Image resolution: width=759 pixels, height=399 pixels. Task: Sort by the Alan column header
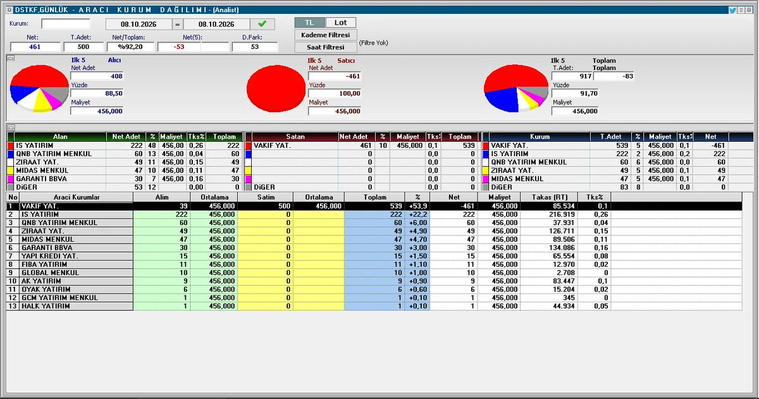(60, 137)
